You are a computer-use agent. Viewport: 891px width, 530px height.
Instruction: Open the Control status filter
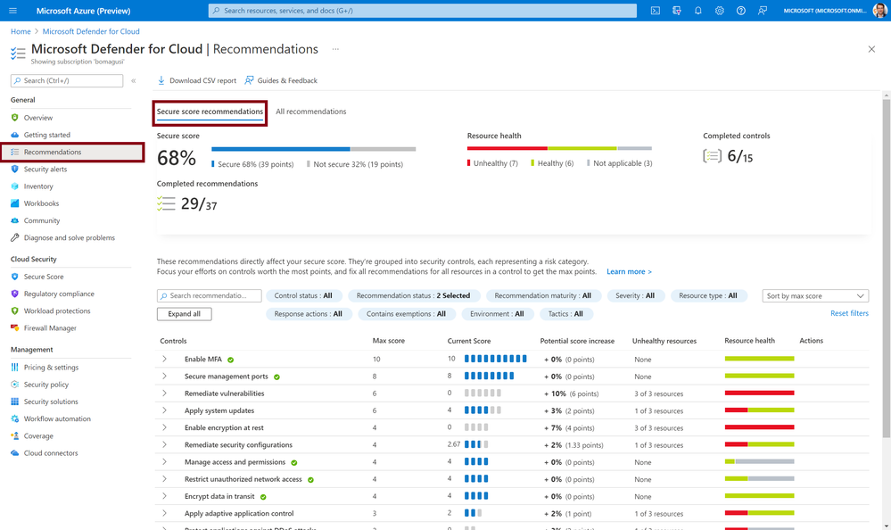(x=303, y=295)
